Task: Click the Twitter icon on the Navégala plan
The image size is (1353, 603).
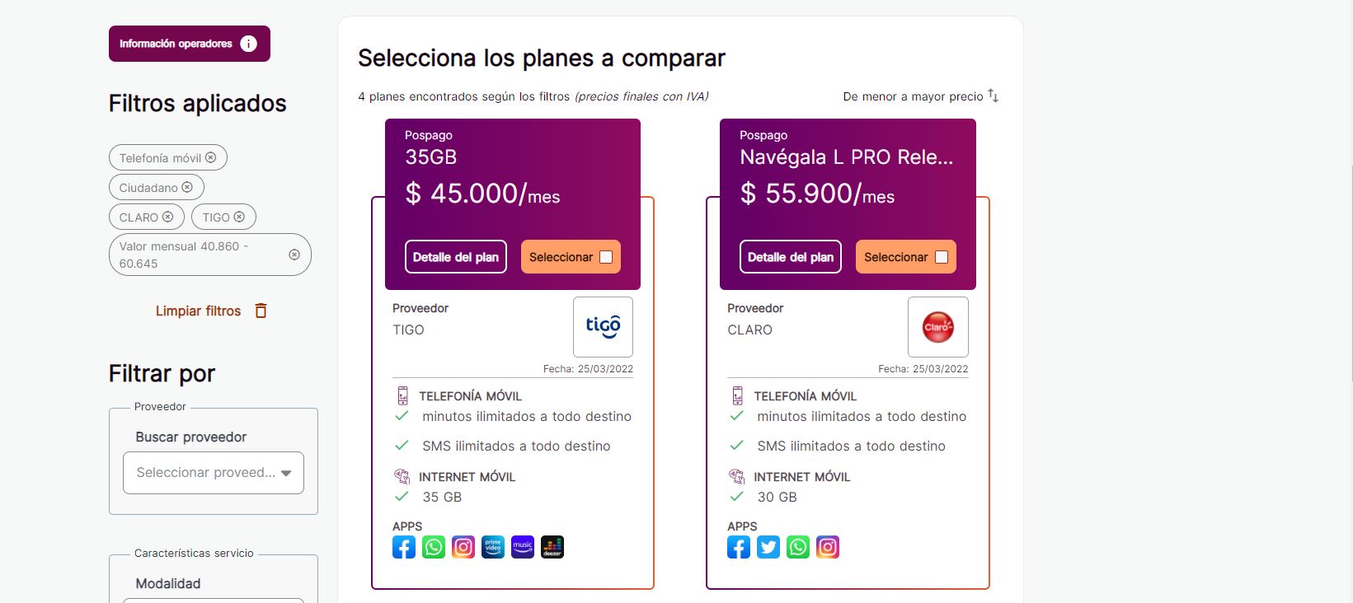Action: click(768, 546)
